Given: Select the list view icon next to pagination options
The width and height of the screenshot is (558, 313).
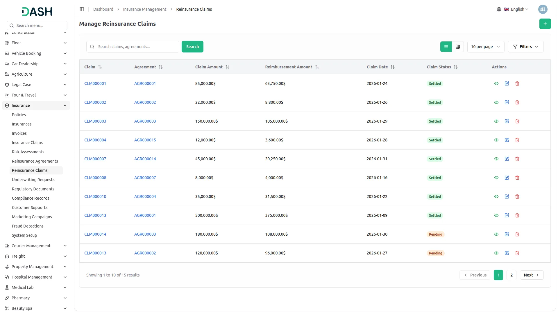Looking at the screenshot, I should tap(446, 46).
